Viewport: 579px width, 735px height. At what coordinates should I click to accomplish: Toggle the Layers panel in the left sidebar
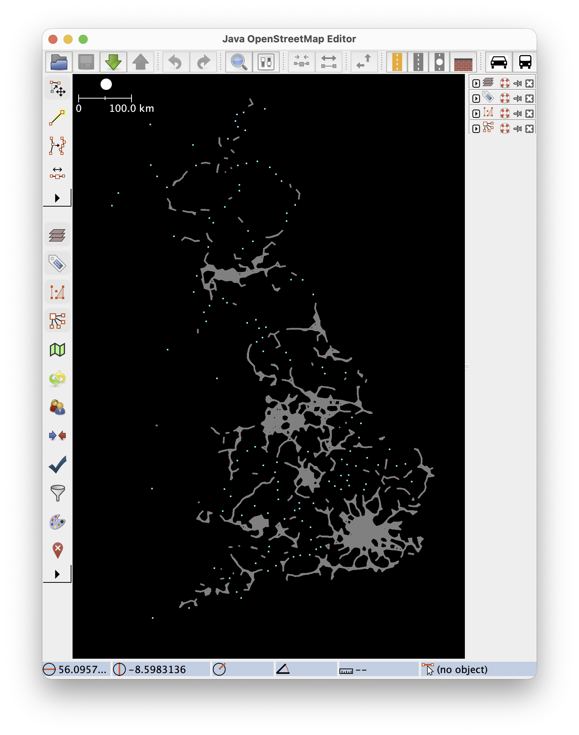tap(57, 235)
